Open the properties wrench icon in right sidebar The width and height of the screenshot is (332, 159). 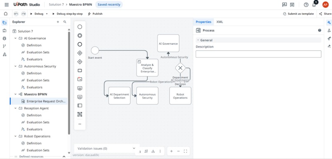(x=329, y=22)
